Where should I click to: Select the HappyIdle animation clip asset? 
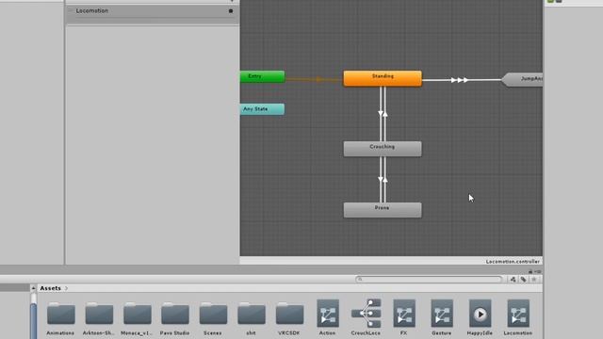(x=480, y=317)
